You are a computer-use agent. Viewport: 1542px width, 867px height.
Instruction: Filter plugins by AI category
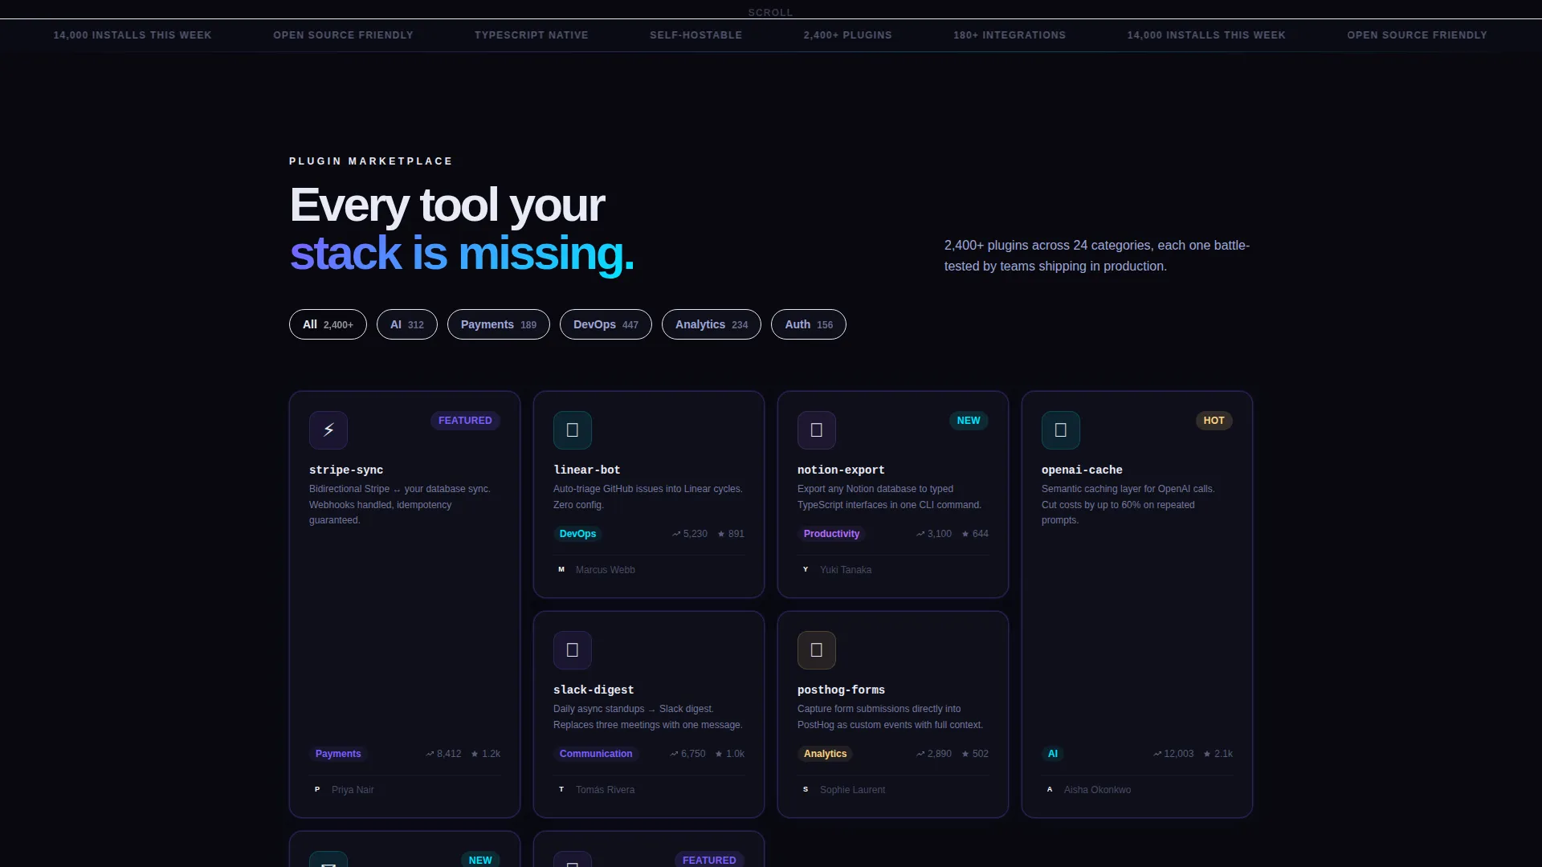coord(407,324)
